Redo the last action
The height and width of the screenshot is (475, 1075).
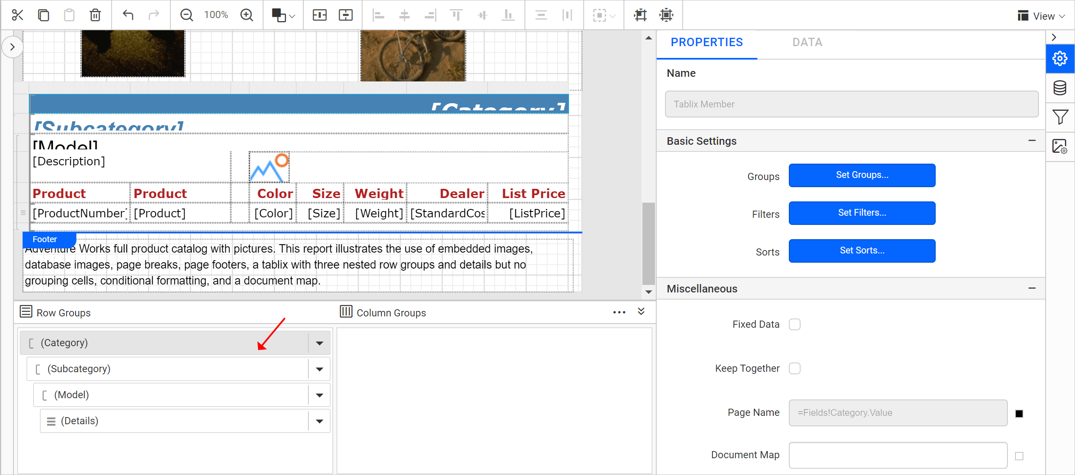pyautogui.click(x=154, y=15)
